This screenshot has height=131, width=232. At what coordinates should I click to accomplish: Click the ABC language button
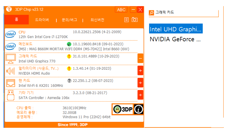[121, 10]
